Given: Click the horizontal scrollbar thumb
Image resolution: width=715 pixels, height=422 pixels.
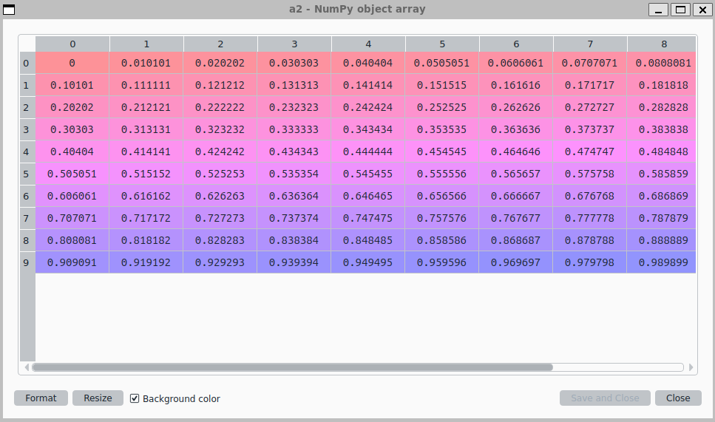Looking at the screenshot, I should [x=293, y=367].
